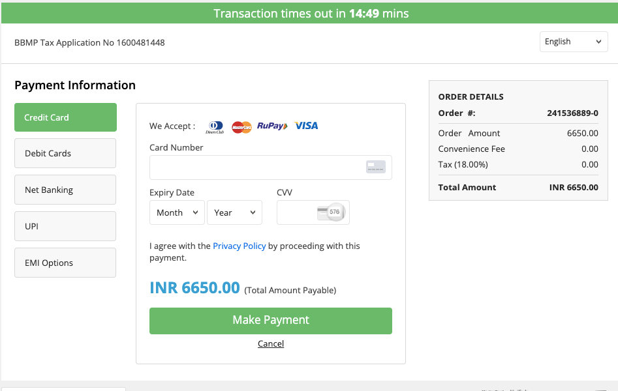The image size is (618, 391).
Task: Click the card icon inside Card Number field
Action: pyautogui.click(x=375, y=167)
